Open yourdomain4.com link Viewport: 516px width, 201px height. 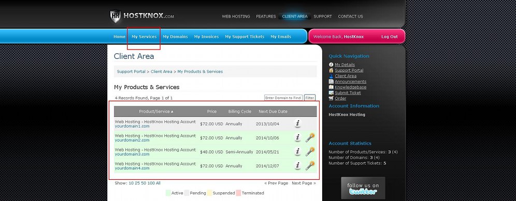coord(132,168)
